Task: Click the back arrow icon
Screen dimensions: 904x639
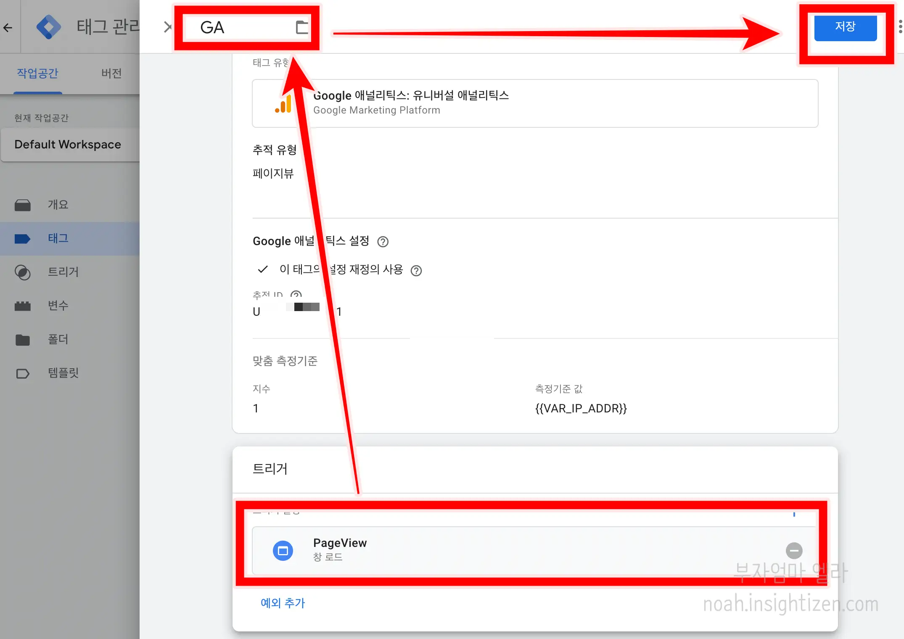Action: pyautogui.click(x=8, y=28)
